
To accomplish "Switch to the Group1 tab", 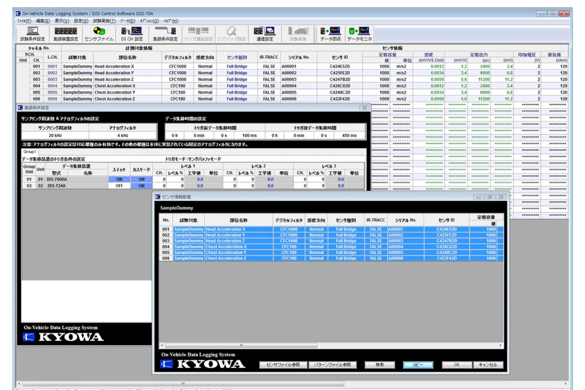I will (30, 152).
